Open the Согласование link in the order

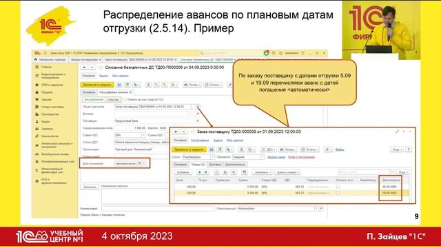(200, 141)
